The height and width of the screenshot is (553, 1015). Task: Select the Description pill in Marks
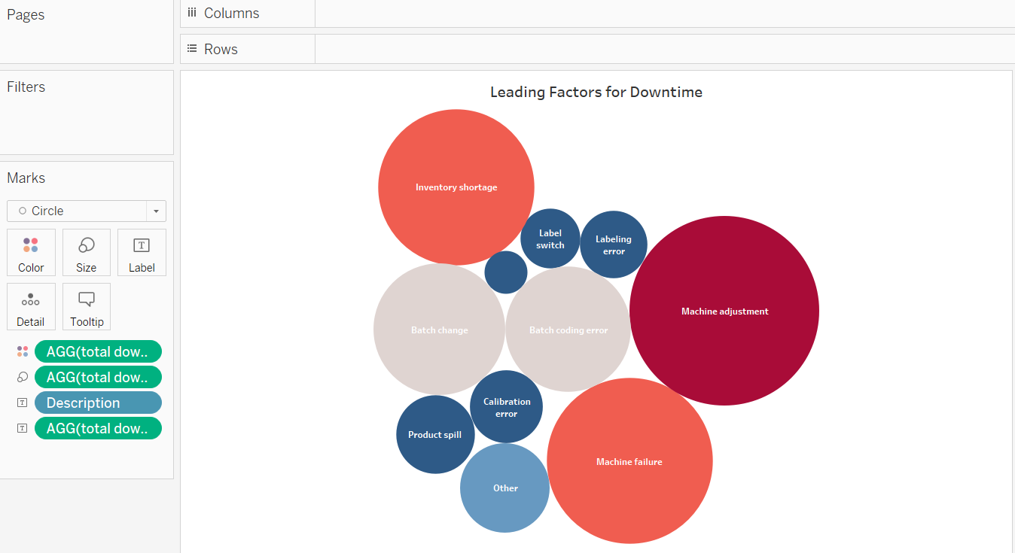pos(98,403)
